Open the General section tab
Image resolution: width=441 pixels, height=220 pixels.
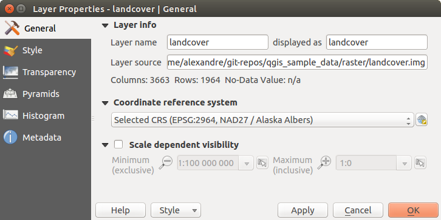[46, 28]
